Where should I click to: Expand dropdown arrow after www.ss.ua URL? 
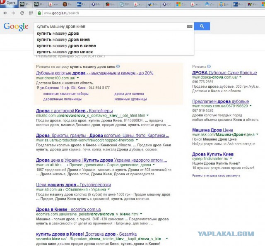pyautogui.click(x=137, y=140)
